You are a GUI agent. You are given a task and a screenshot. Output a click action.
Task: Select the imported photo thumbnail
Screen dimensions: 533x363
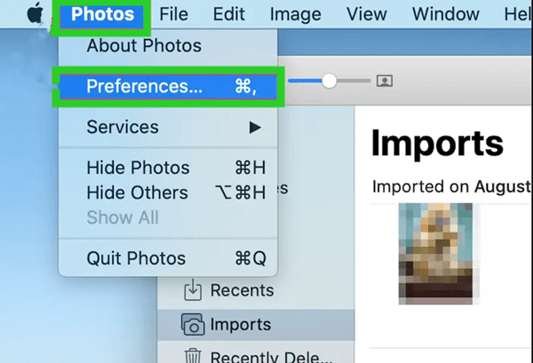[439, 254]
